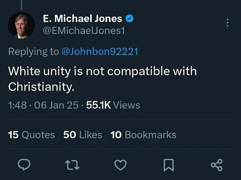Bookmark the tweet using the bookmark icon
This screenshot has height=180, width=241.
tap(168, 165)
